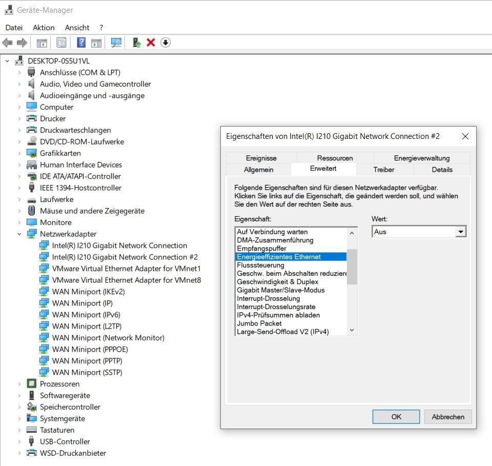The image size is (492, 466).
Task: Expand the Druckwarteschlangen category
Action: pos(19,130)
